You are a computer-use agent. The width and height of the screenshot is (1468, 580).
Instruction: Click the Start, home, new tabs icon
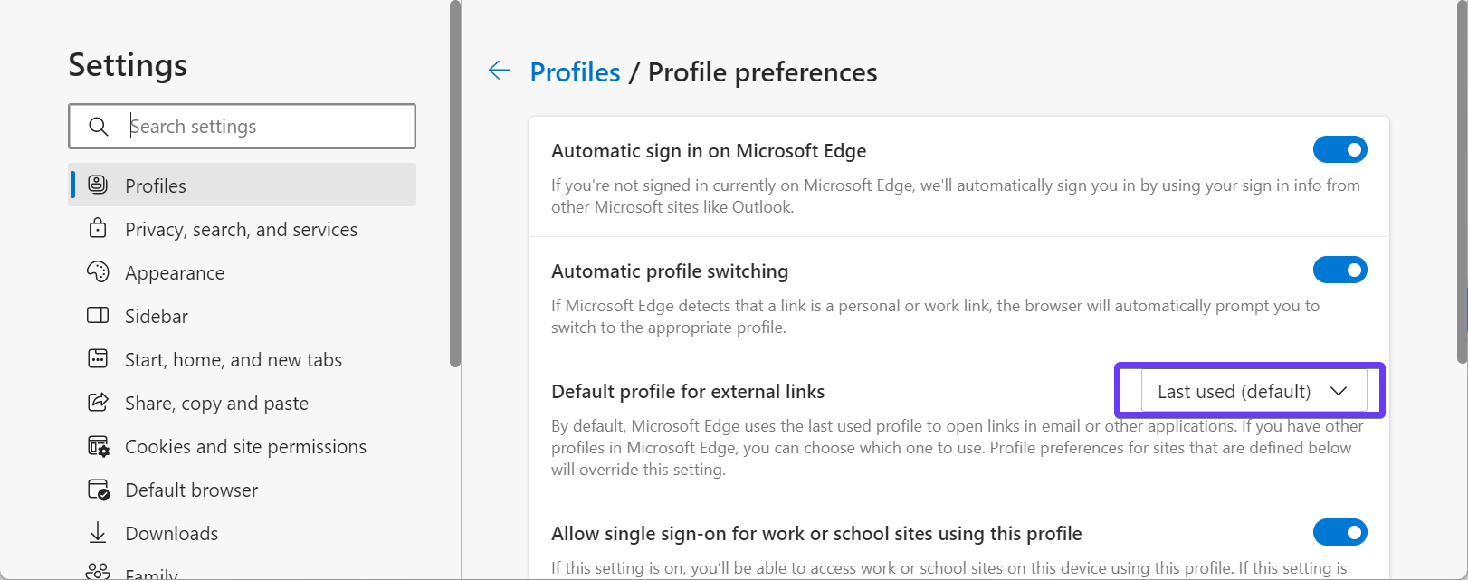tap(98, 358)
